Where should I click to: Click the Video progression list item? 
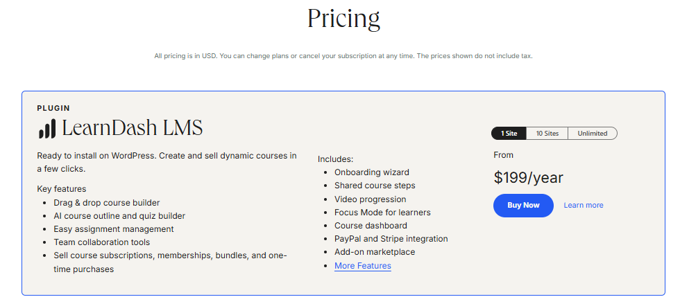371,199
